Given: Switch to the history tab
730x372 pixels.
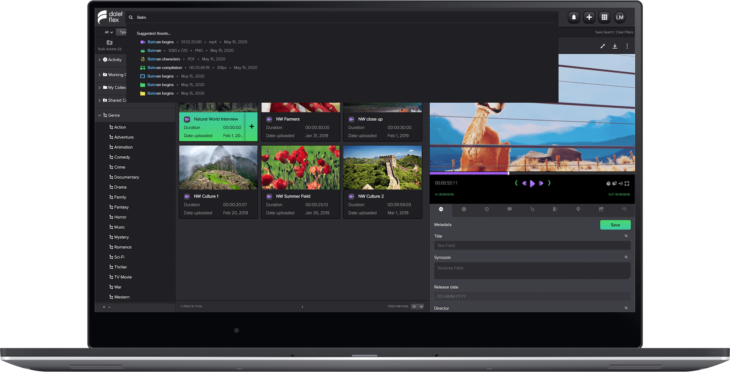Looking at the screenshot, I should click(624, 209).
